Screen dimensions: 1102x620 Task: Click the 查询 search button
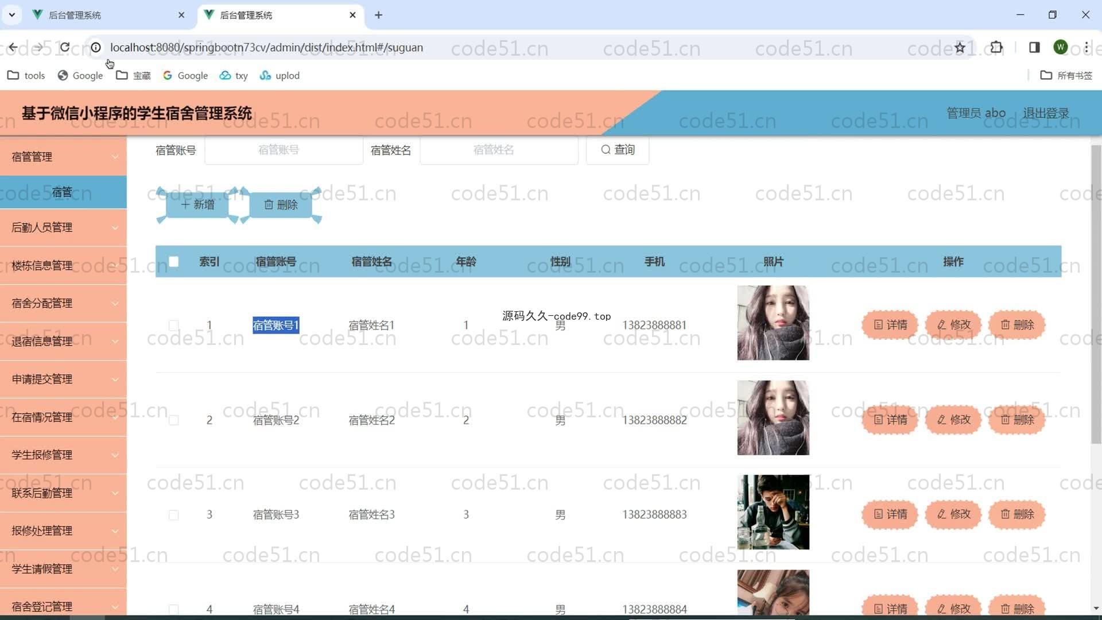tap(618, 150)
